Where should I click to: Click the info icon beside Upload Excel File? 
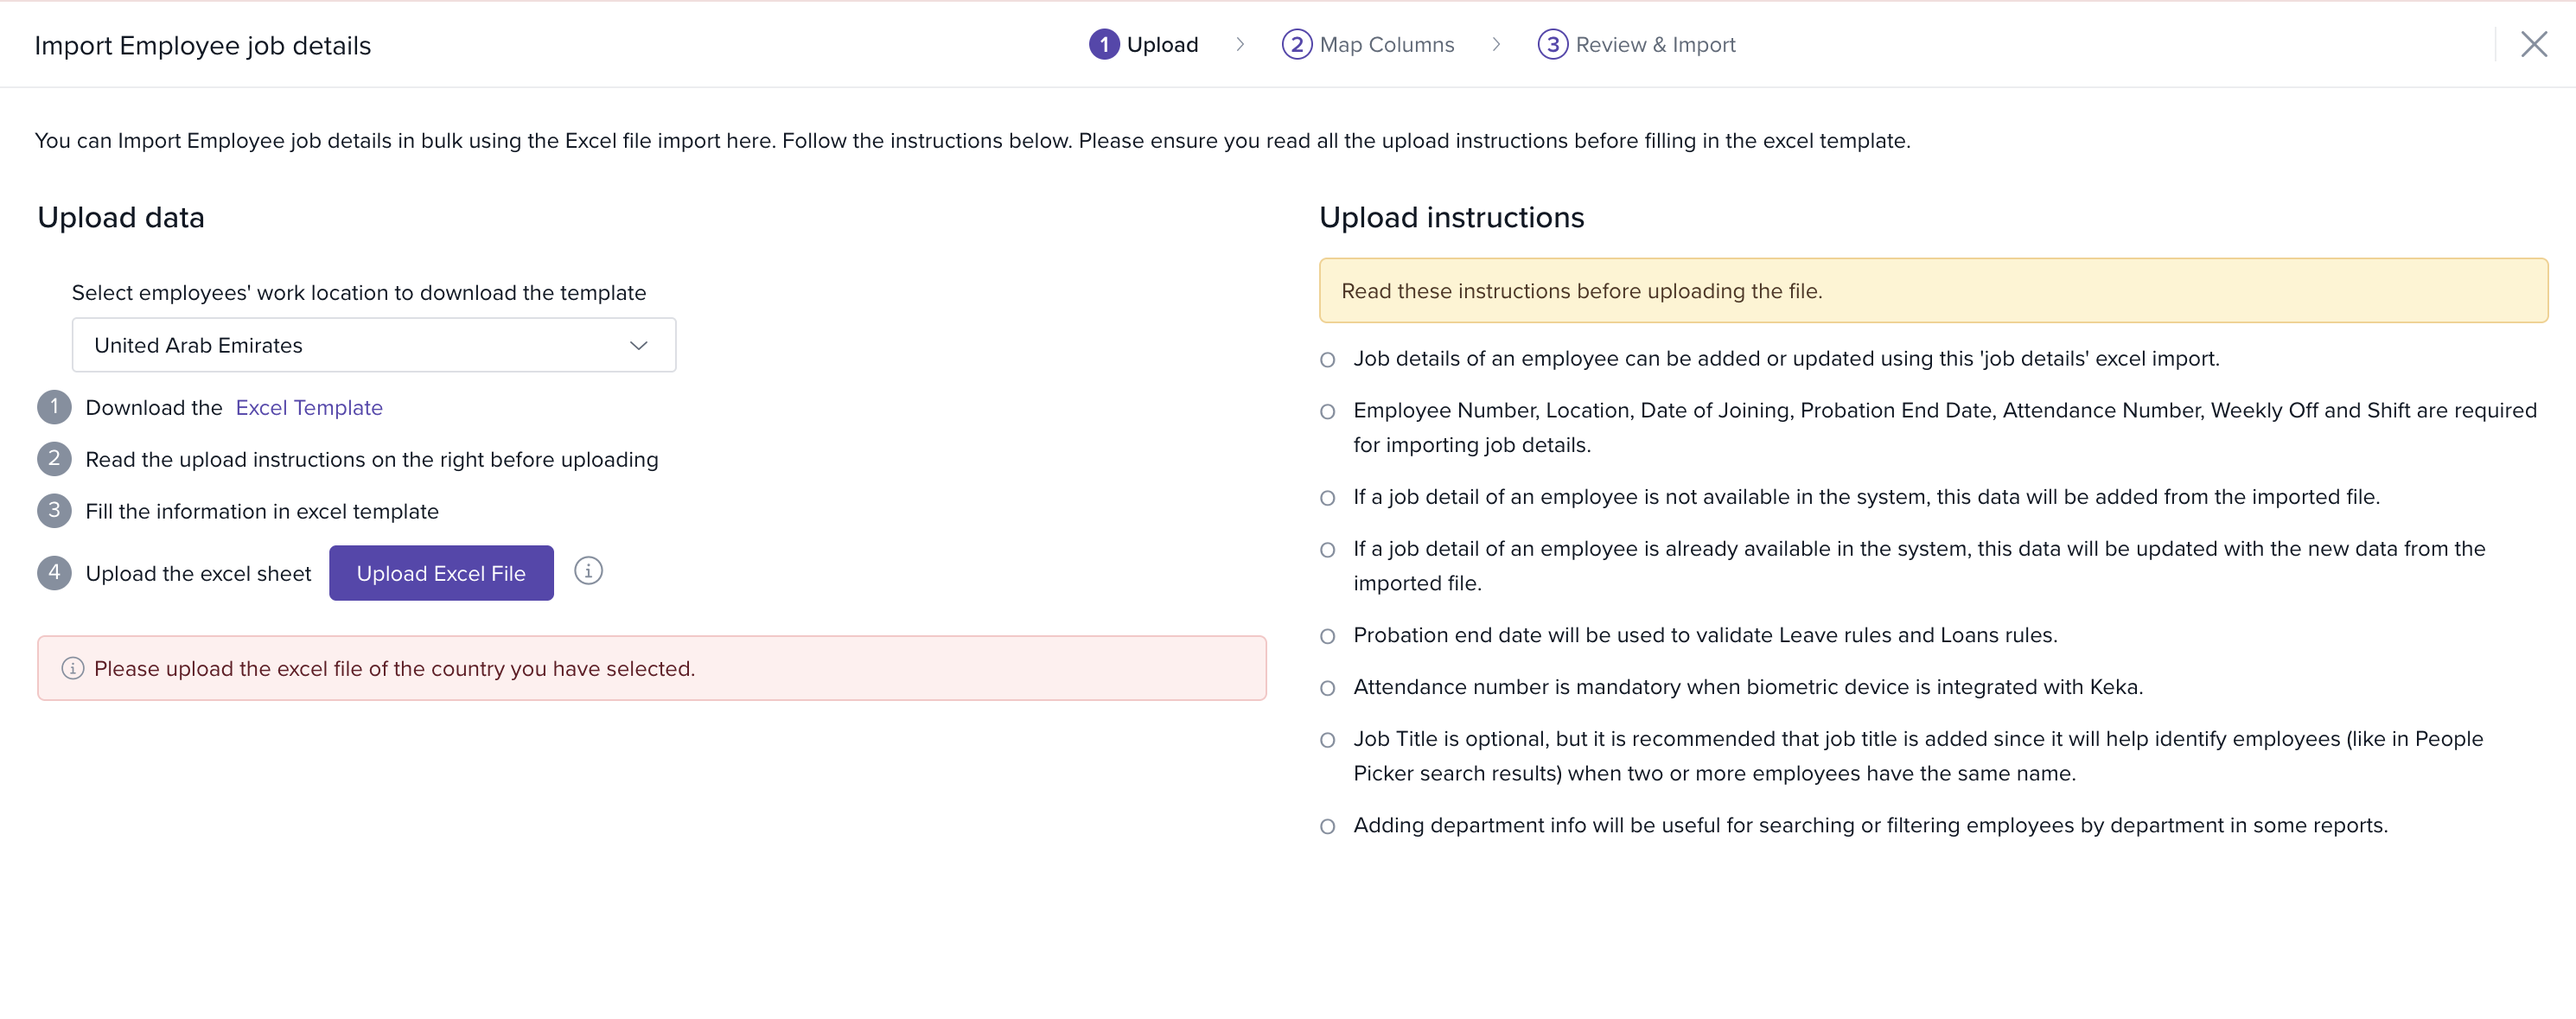[x=588, y=571]
